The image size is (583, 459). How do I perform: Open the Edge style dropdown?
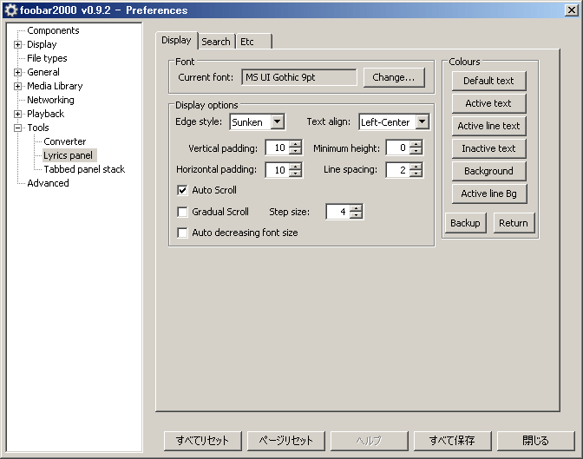pos(277,122)
